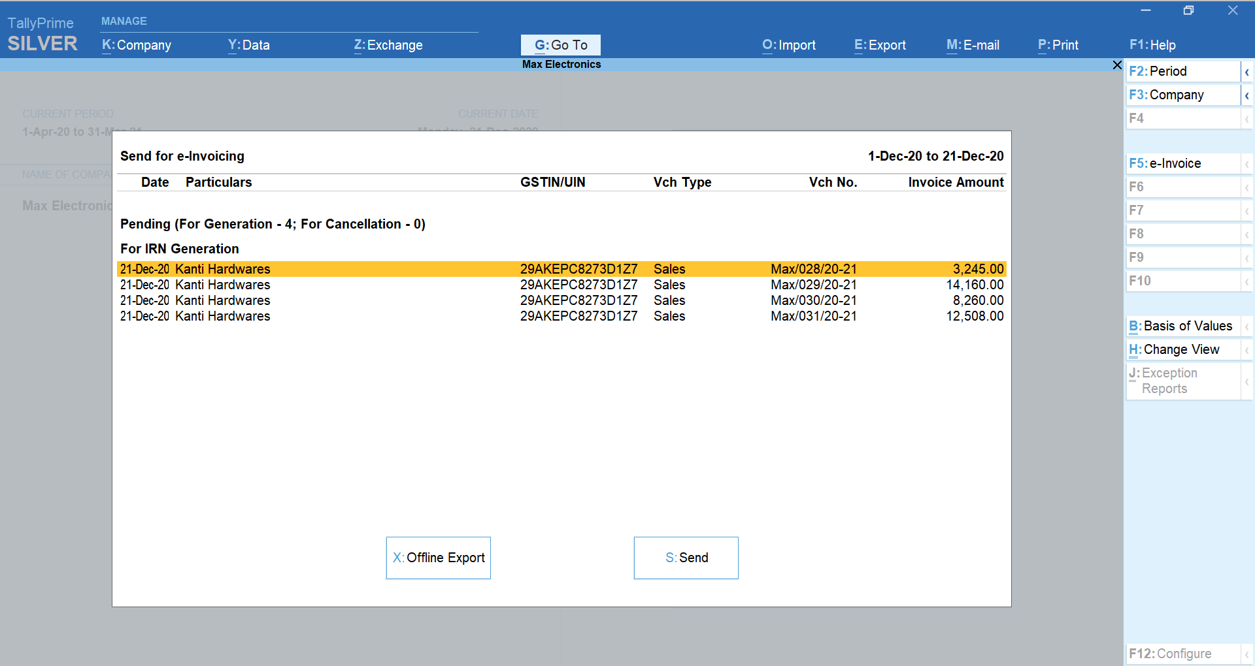Click the Invoice Amount column header
Viewport: 1255px width, 666px height.
(x=956, y=183)
